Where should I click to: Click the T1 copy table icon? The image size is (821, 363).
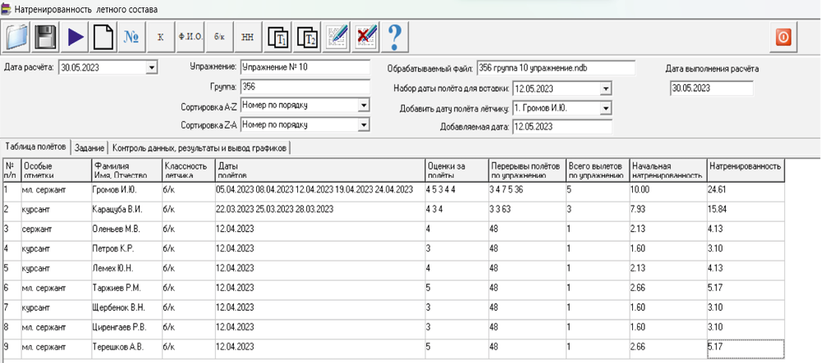tap(278, 36)
